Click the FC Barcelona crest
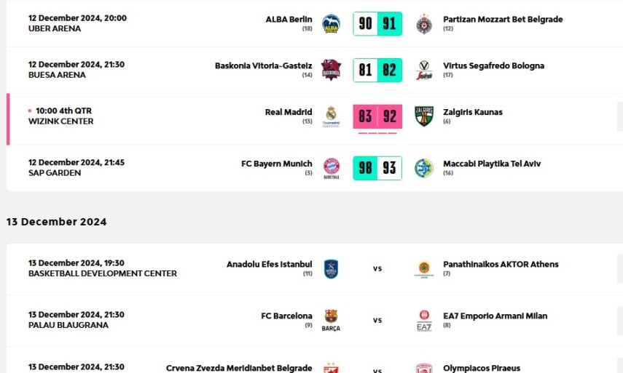 point(331,320)
